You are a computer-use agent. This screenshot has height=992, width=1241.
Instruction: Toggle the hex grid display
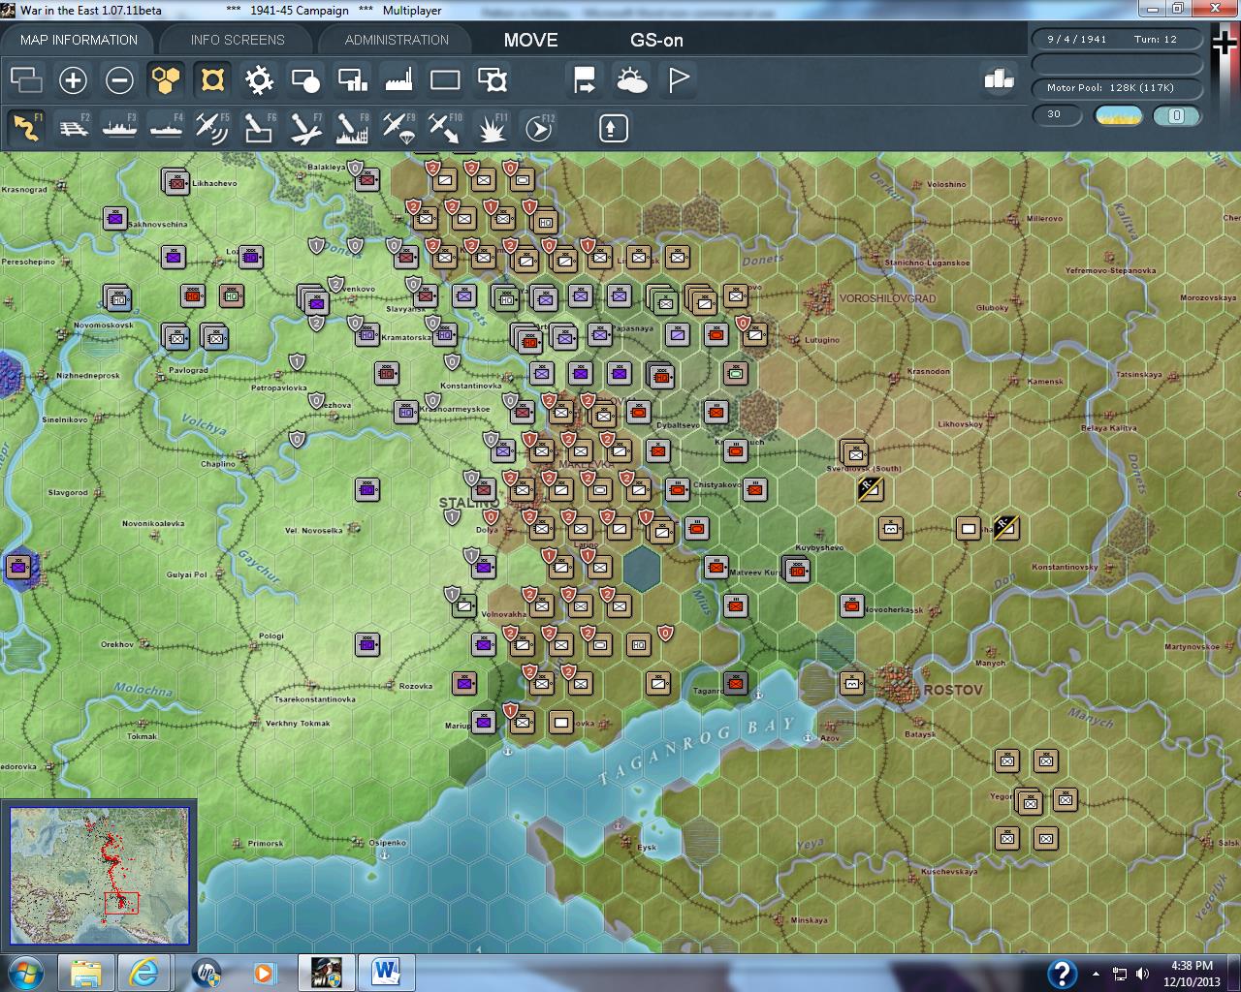[x=166, y=79]
